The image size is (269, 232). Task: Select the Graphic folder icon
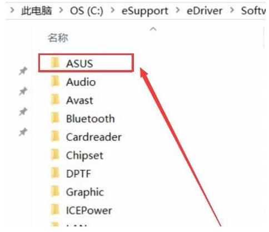pyautogui.click(x=55, y=191)
